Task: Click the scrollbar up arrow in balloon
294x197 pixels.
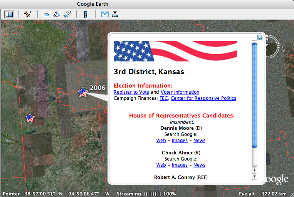Action: pyautogui.click(x=254, y=170)
